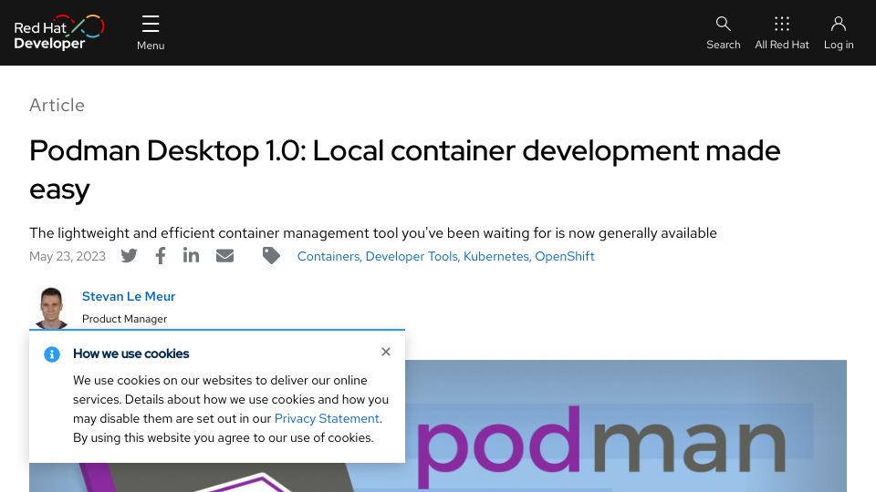This screenshot has height=492, width=876.
Task: Open the OpenShift topic link
Action: tap(565, 256)
